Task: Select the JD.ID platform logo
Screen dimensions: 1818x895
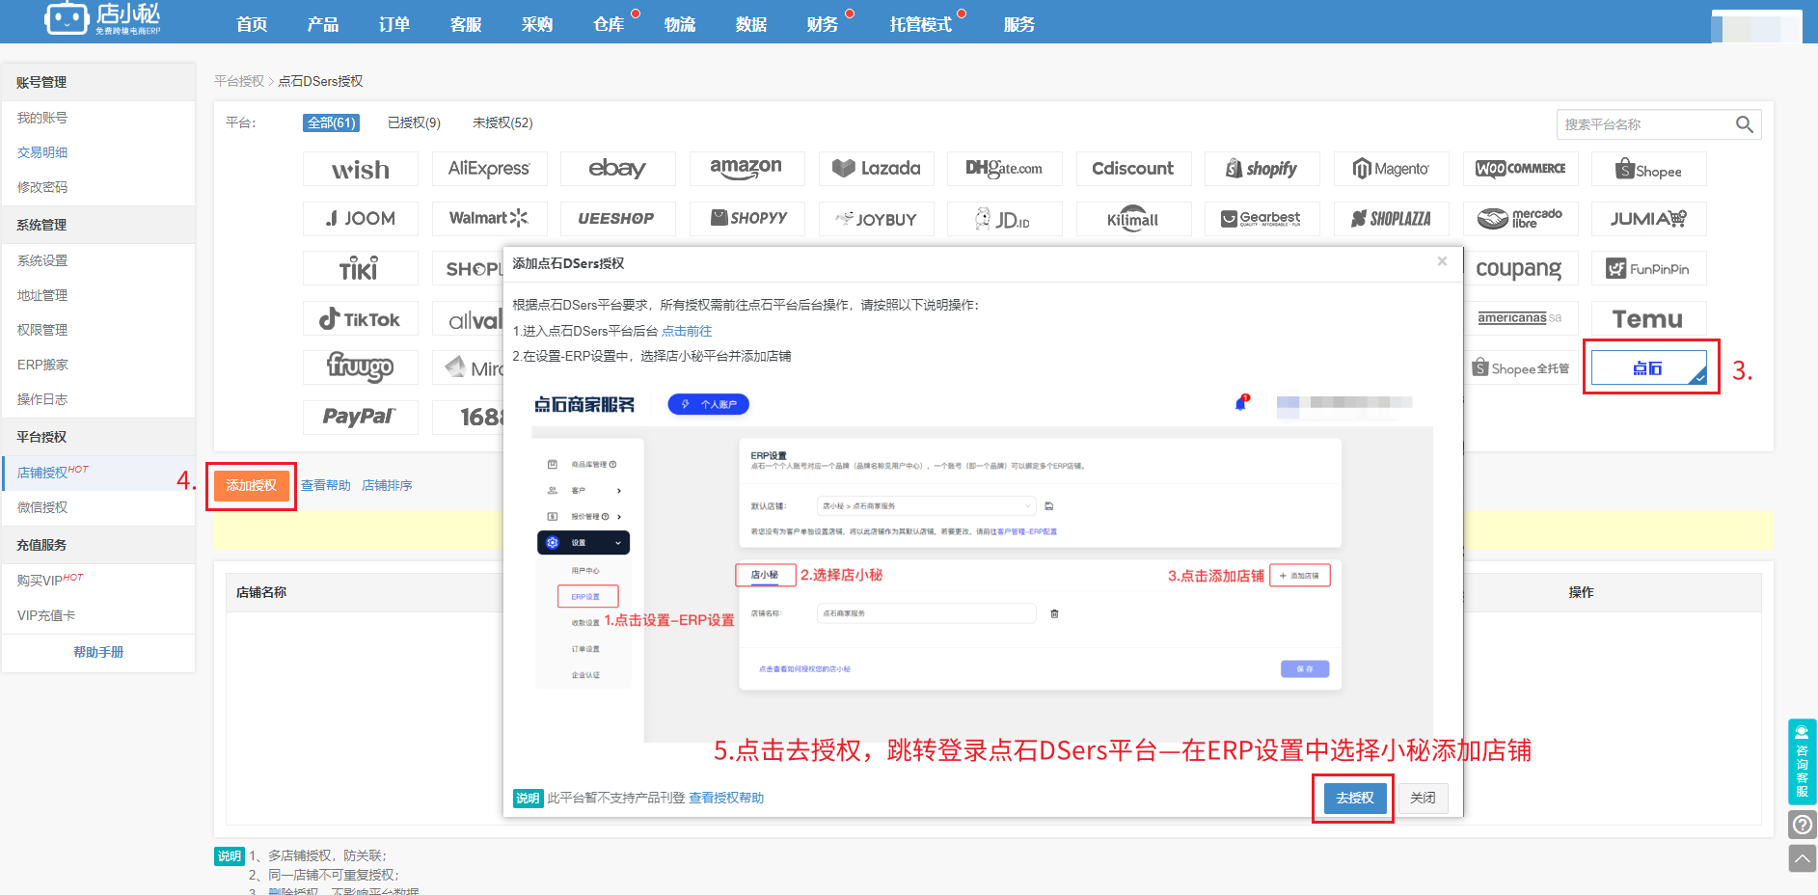Action: 1004,219
